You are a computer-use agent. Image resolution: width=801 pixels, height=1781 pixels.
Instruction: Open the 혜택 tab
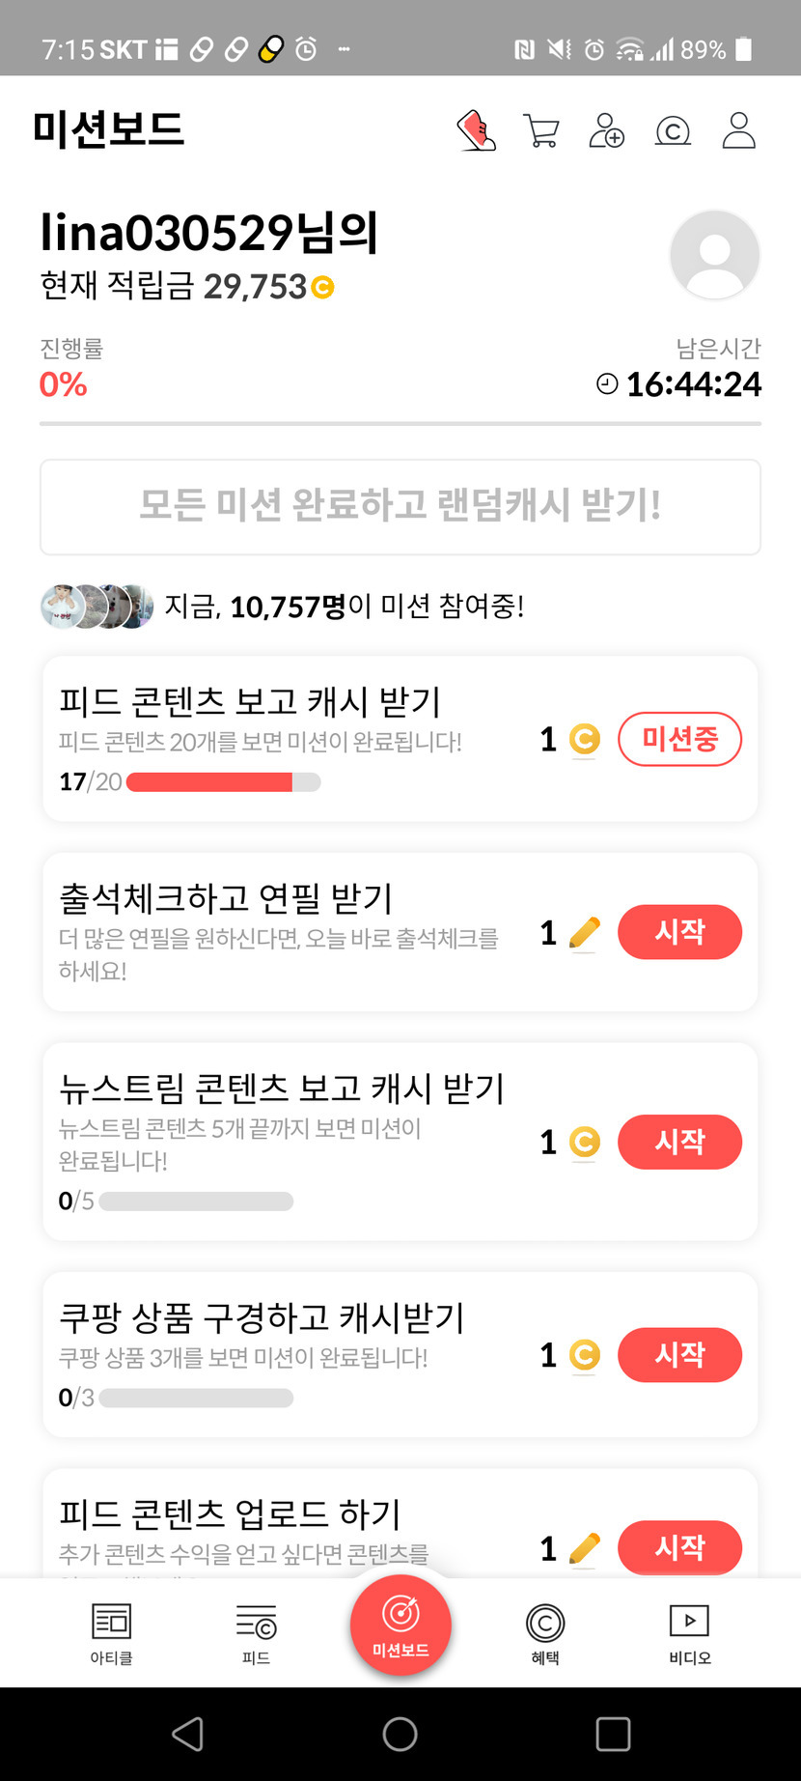pos(545,1634)
